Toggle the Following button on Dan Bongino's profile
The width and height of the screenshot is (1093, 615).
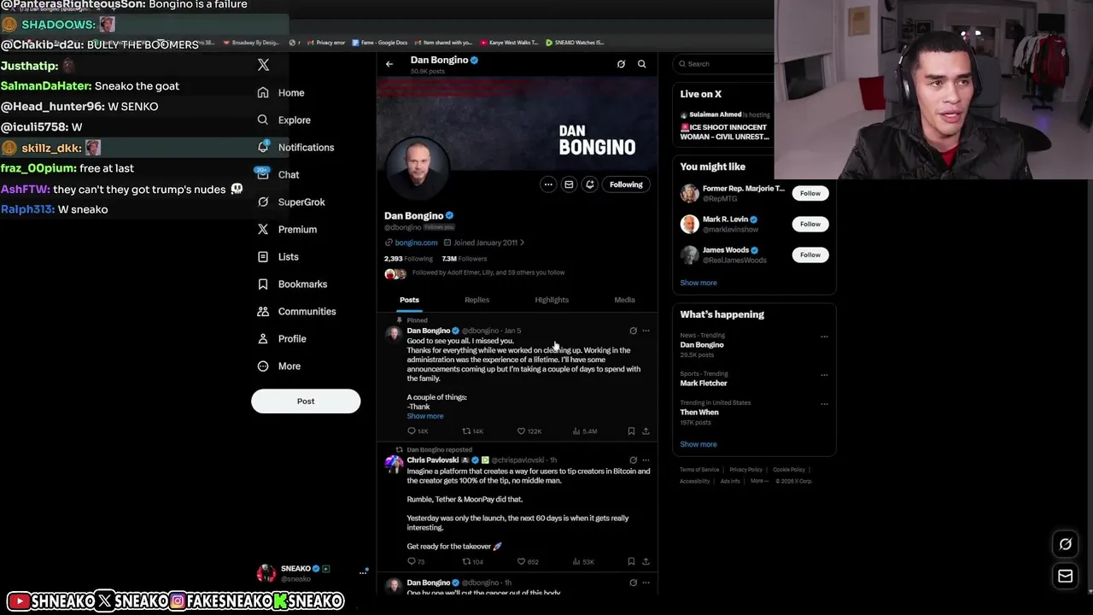click(x=626, y=184)
